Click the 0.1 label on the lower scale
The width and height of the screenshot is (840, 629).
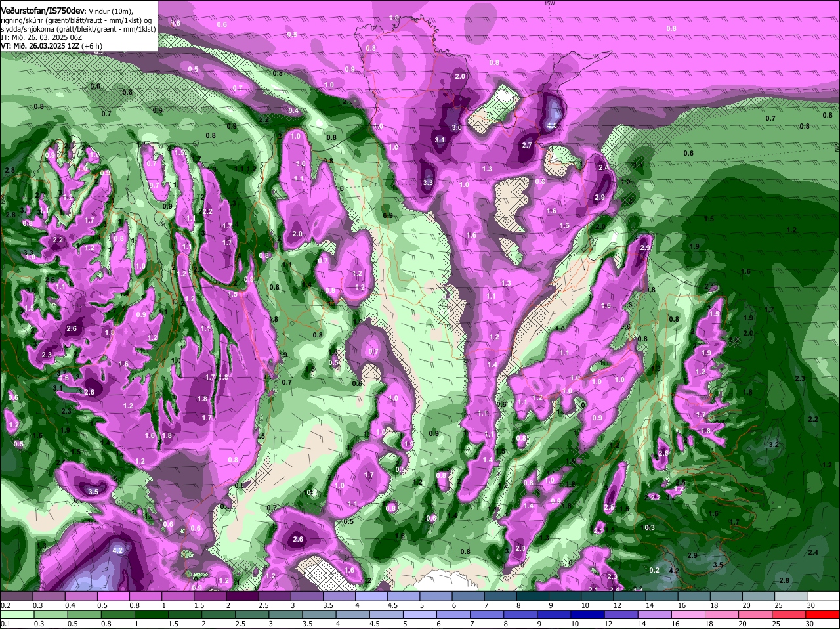pyautogui.click(x=5, y=624)
